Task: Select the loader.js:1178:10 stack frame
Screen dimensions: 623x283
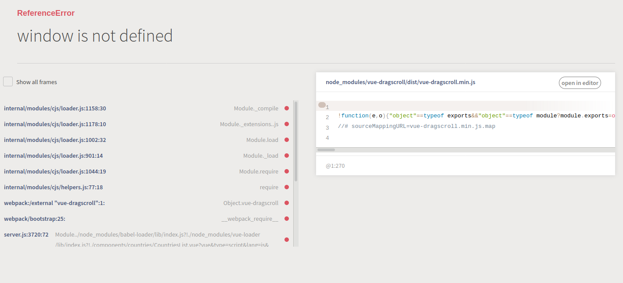Action: 55,124
